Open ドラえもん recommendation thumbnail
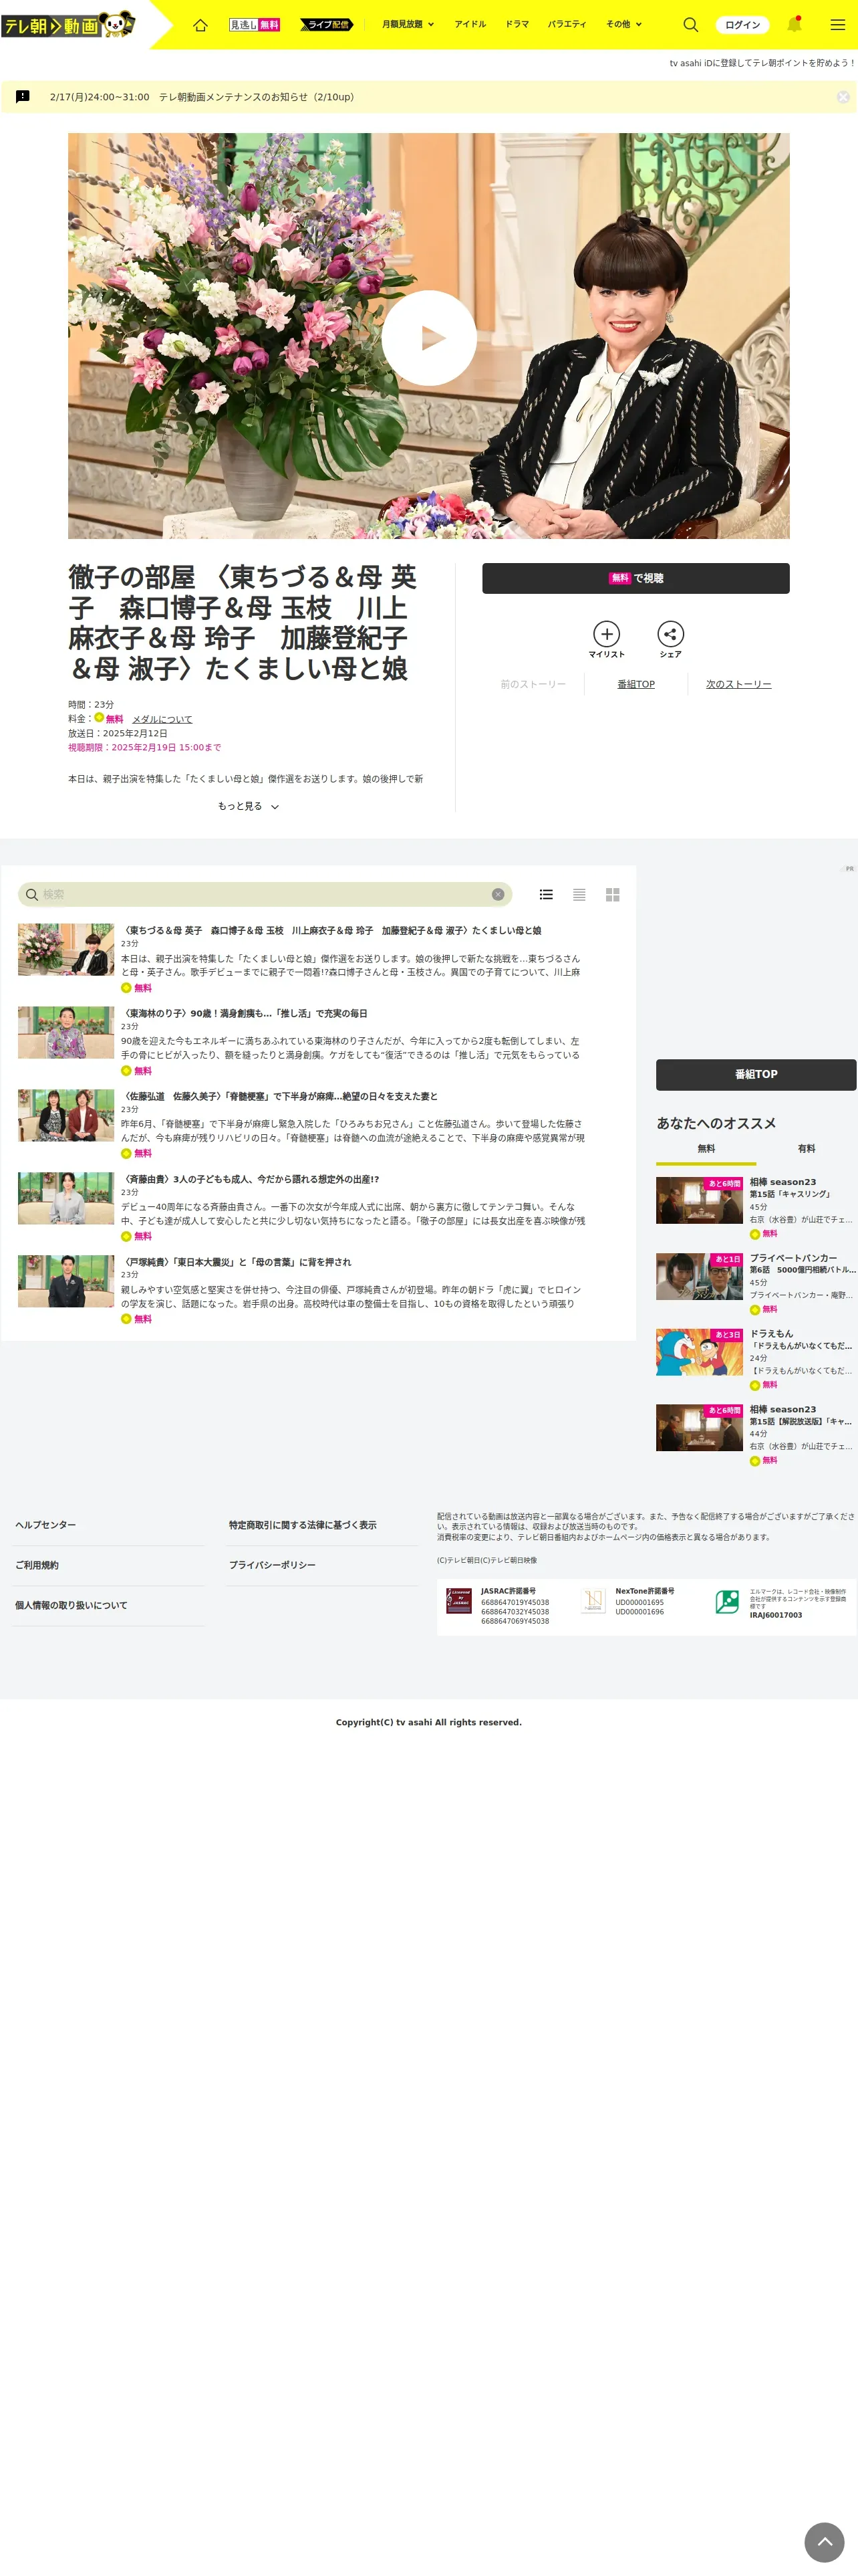 pos(699,1352)
